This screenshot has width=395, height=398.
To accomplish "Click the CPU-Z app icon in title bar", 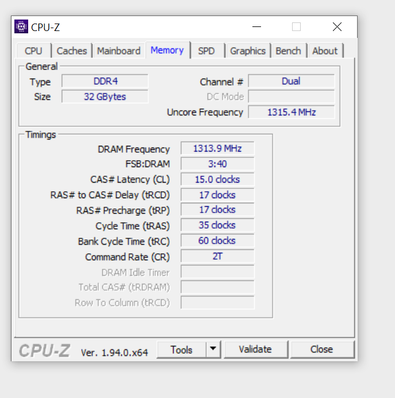I will coord(21,26).
